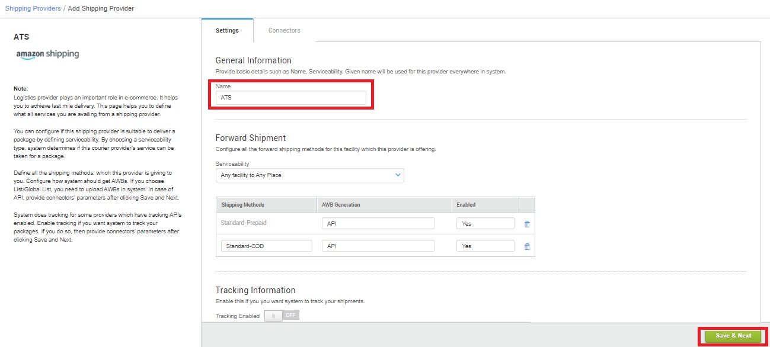Screen dimensions: 770x347
Task: Open Serviceability options via the chevron icon
Action: click(397, 175)
